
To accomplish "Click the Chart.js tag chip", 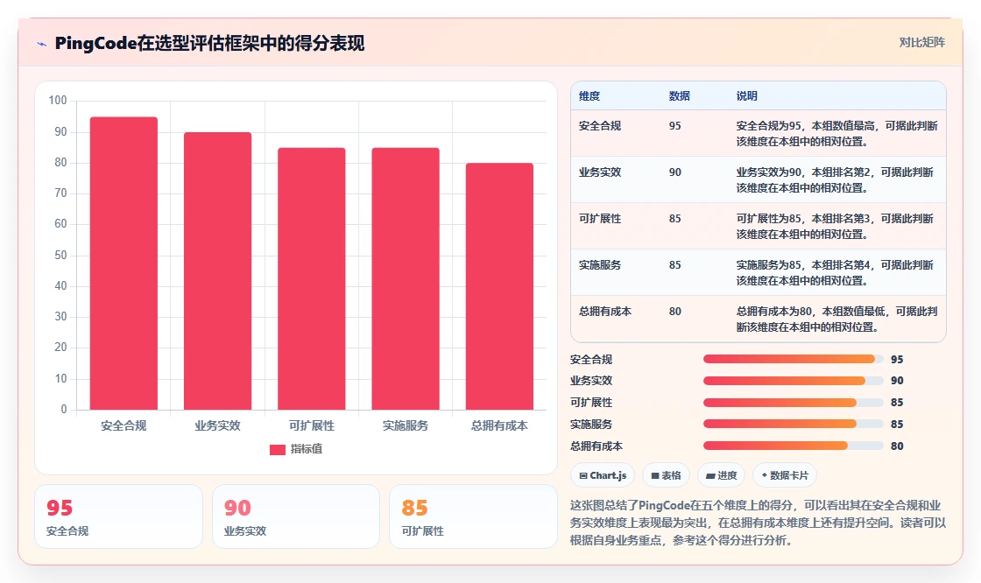I will 603,475.
